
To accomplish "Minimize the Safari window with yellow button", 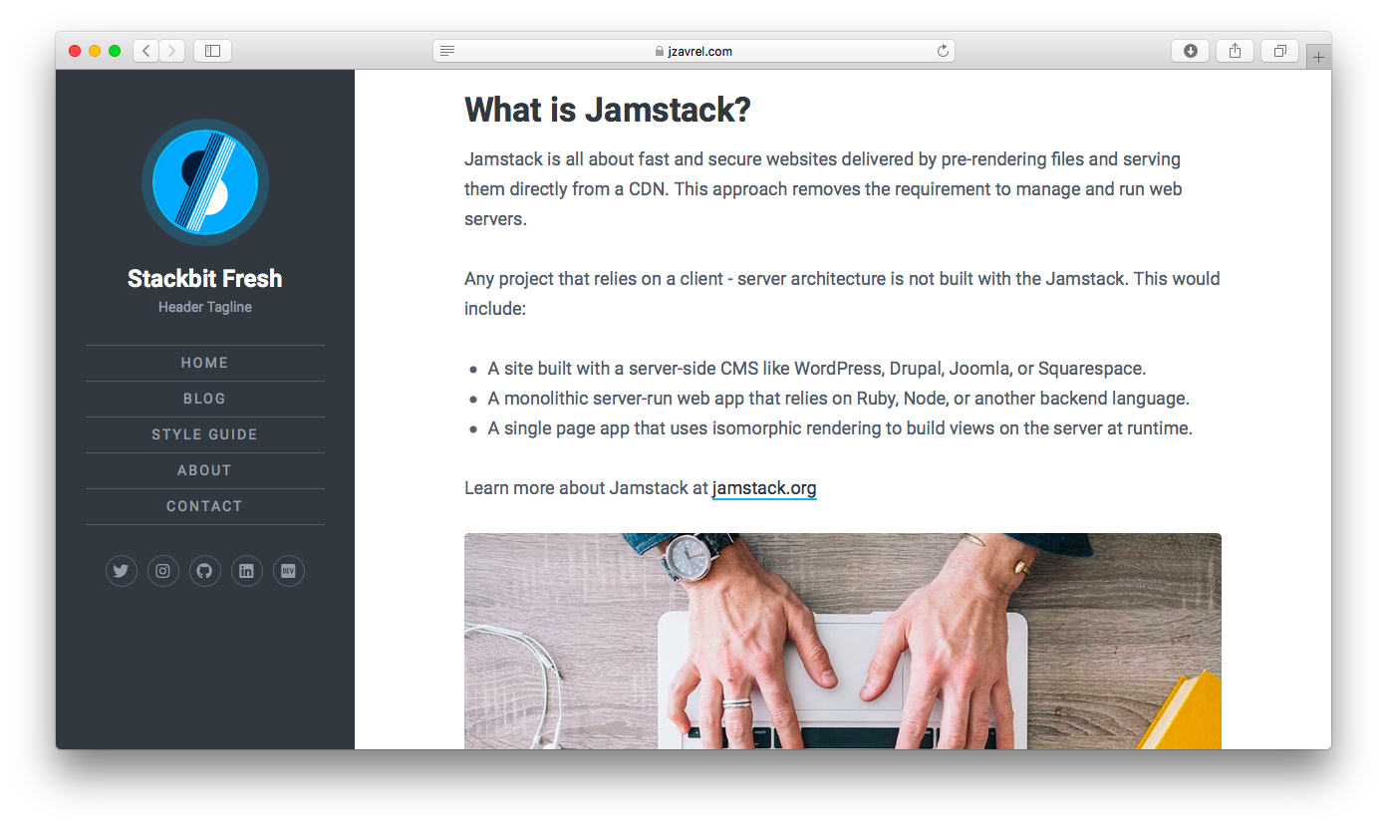I will 95,51.
